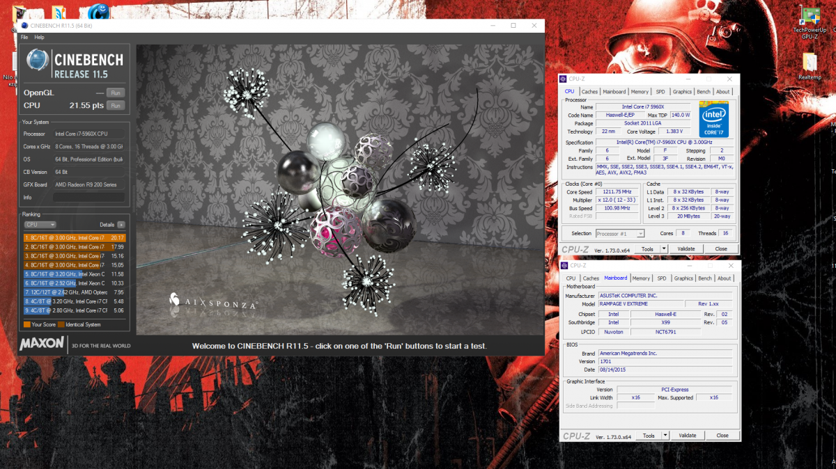Switch to About tab in top CPU-Z window
The width and height of the screenshot is (836, 469).
[x=723, y=91]
